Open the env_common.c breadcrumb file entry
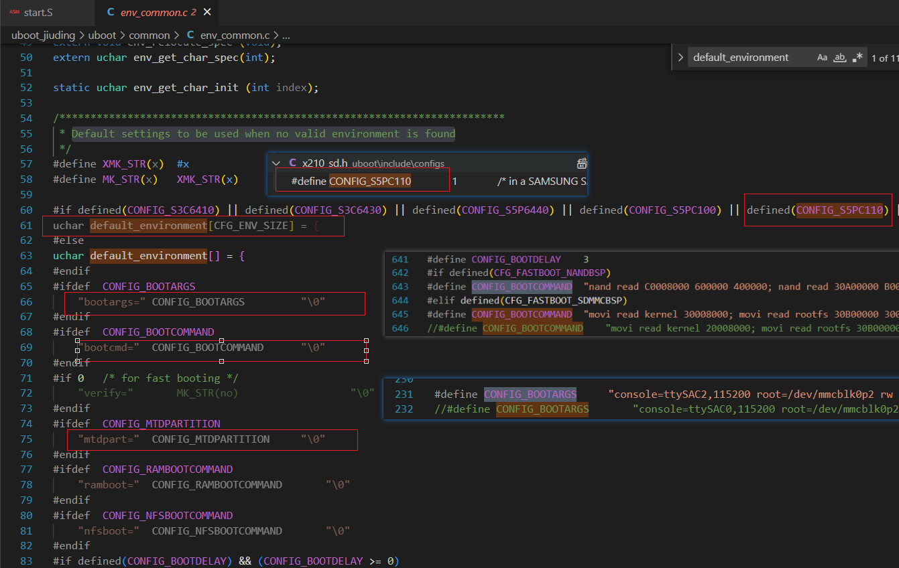The image size is (899, 568). [x=235, y=35]
